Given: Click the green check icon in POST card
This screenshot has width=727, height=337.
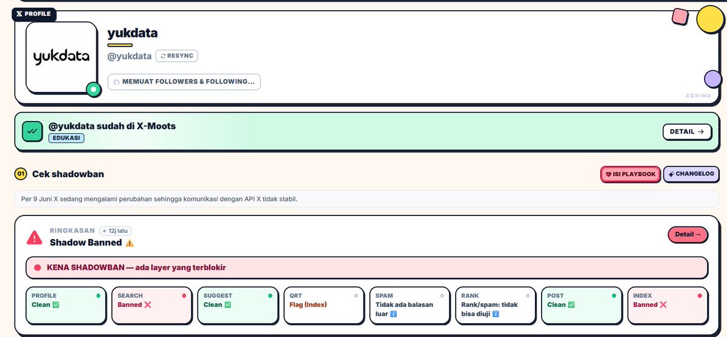Looking at the screenshot, I should (x=572, y=305).
